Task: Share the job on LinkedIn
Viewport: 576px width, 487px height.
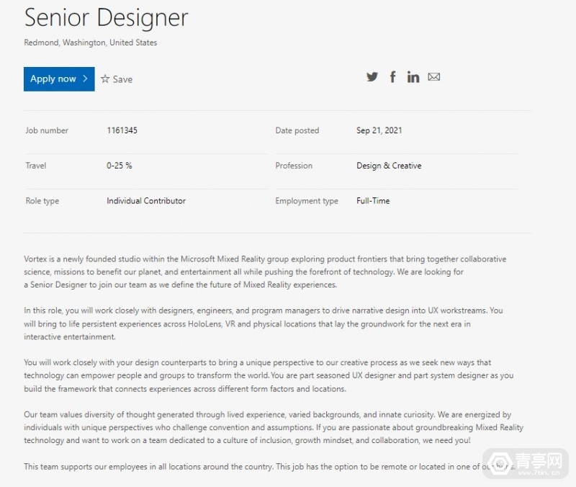Action: [x=413, y=77]
